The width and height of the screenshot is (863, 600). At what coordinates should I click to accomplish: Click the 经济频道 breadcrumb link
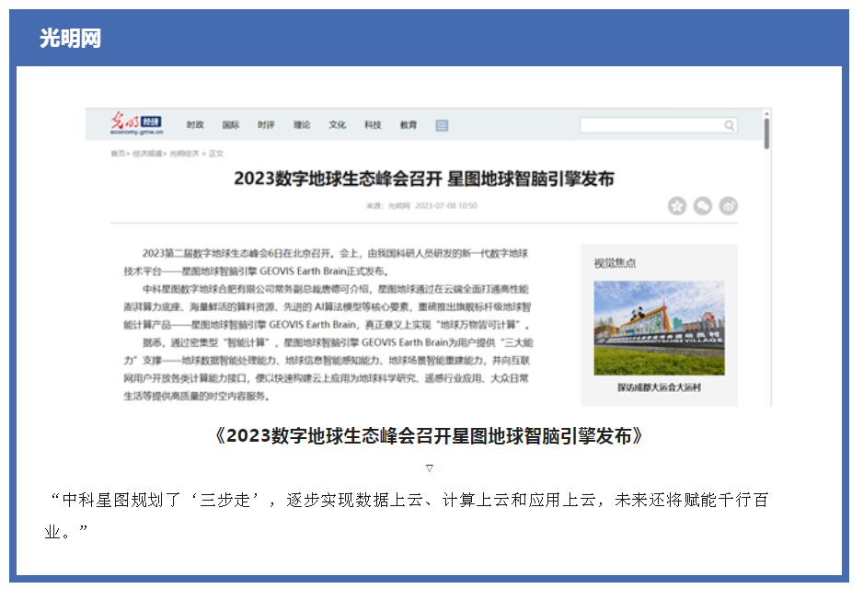(x=147, y=154)
